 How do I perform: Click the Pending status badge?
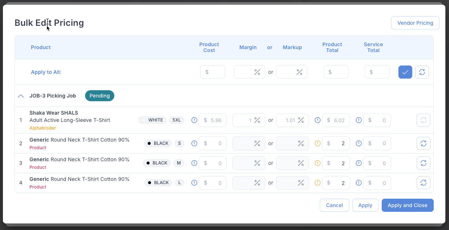coord(100,96)
